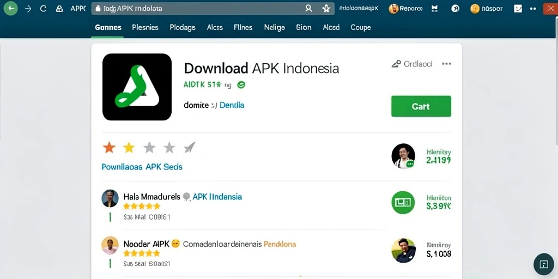Switch to the Alcss tab
Image resolution: width=558 pixels, height=279 pixels.
(x=215, y=27)
